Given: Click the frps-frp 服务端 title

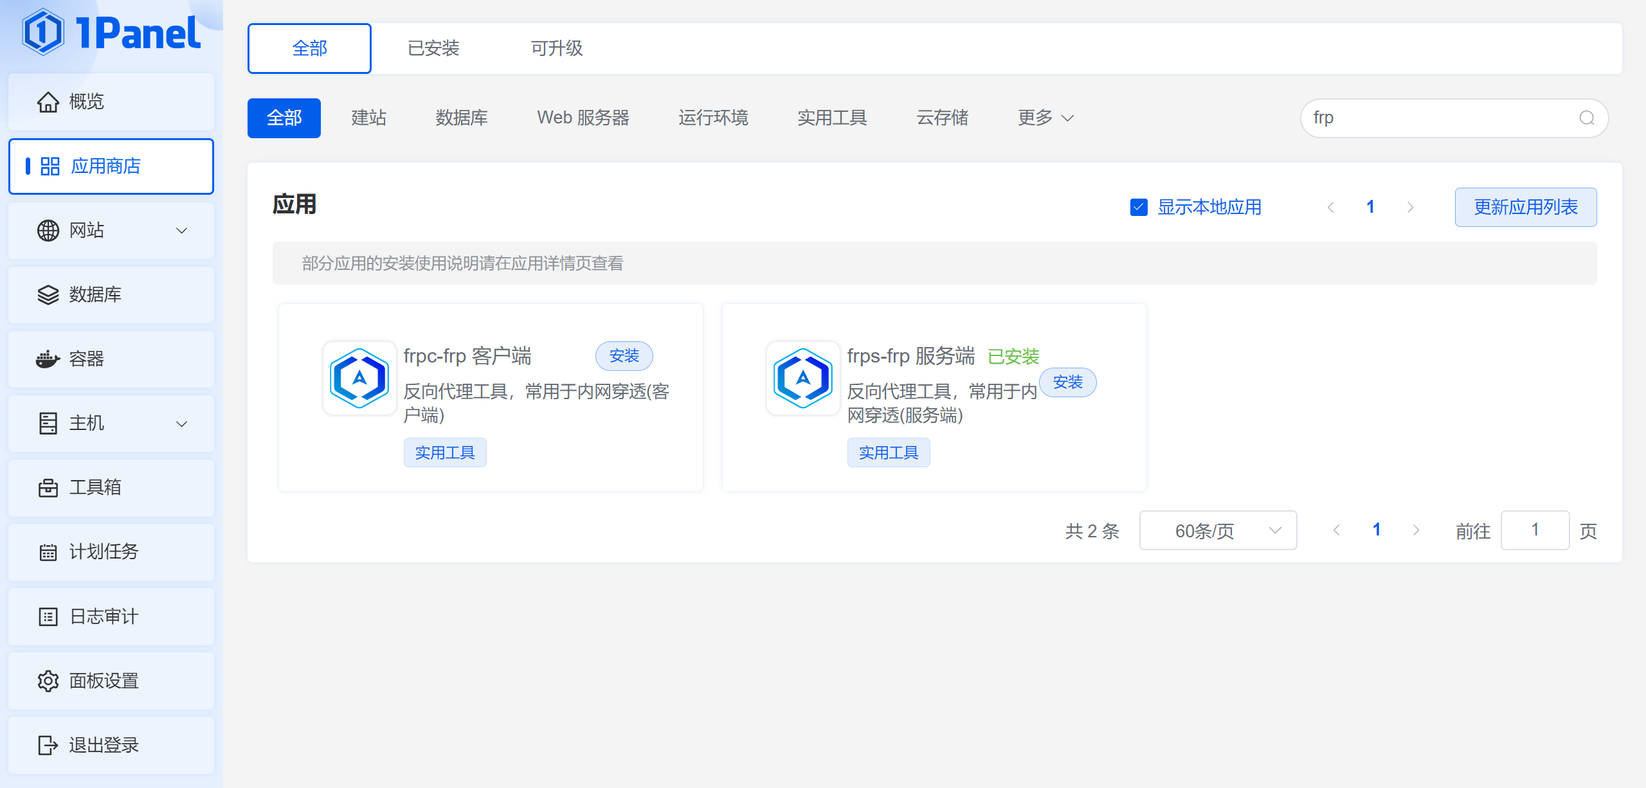Looking at the screenshot, I should (x=911, y=356).
